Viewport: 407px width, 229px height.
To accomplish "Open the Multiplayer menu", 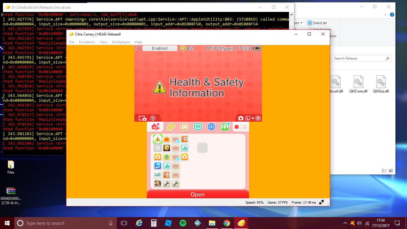I will tap(121, 42).
